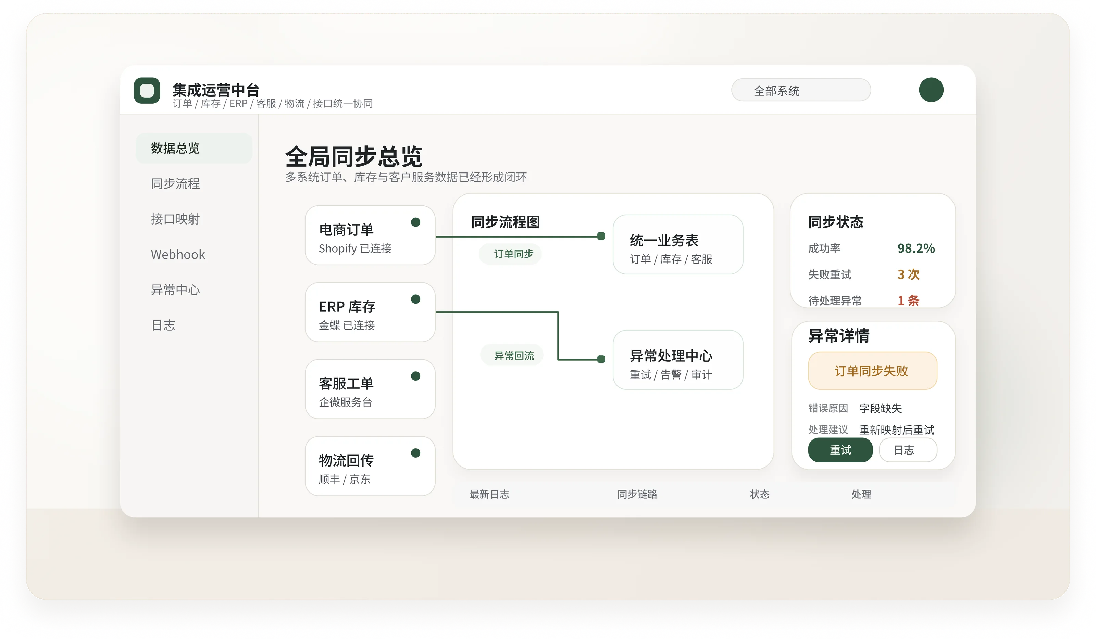This screenshot has width=1096, height=639.
Task: Click the 订单同步失败 alert banner
Action: pos(872,371)
